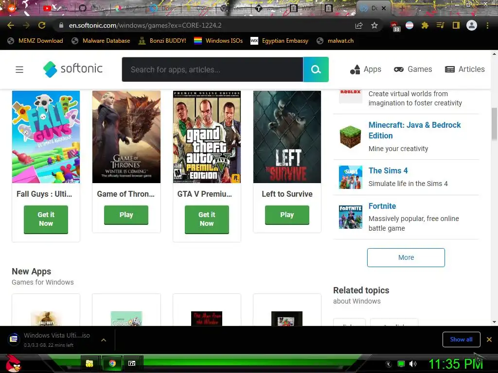Click Play under Game of Thrones
This screenshot has height=373, width=498.
(x=126, y=215)
